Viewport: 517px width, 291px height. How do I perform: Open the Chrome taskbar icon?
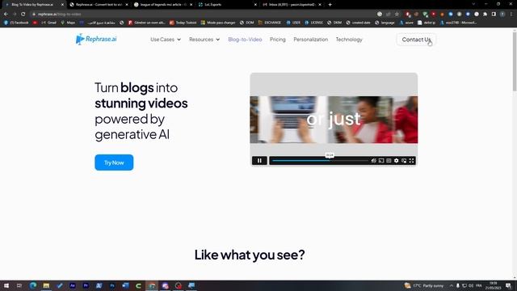point(152,285)
